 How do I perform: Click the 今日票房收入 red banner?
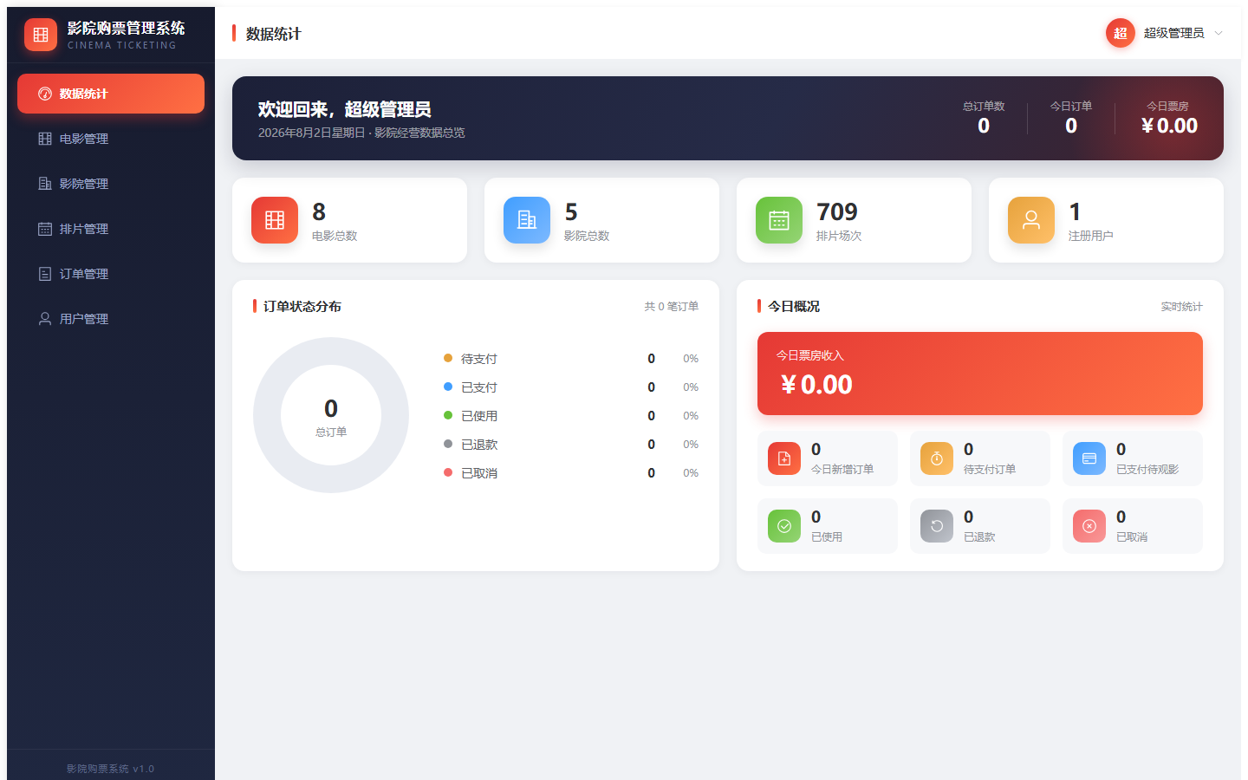pos(980,374)
